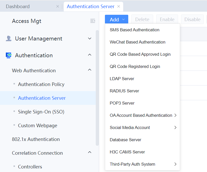Expand the User Management section chevron
207x172 pixels.
pyautogui.click(x=89, y=39)
